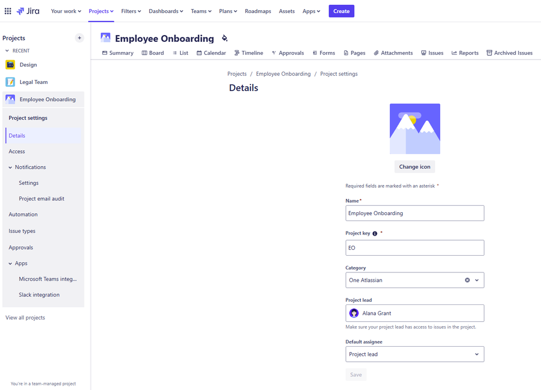Switch to the List tab
Viewport: 541px width, 390px height.
(x=180, y=53)
